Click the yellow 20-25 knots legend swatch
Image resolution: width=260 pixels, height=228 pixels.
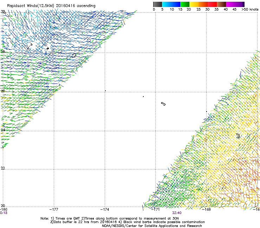point(194,4)
